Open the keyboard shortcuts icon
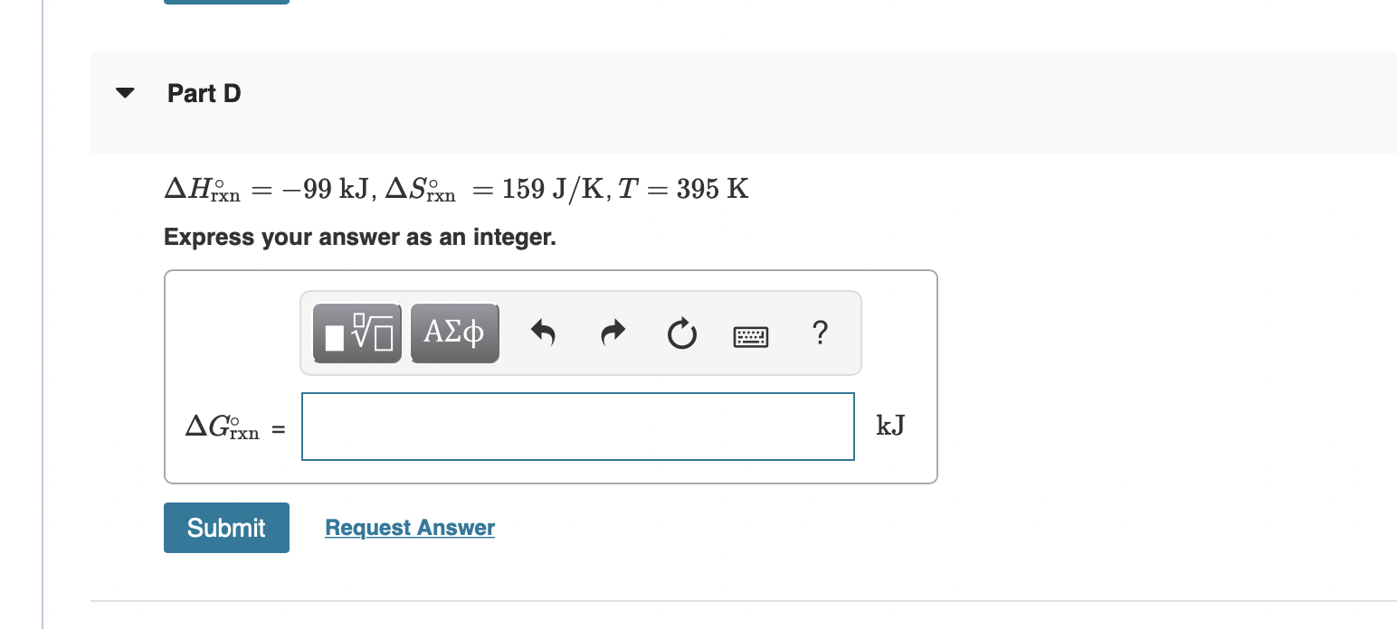 tap(751, 334)
